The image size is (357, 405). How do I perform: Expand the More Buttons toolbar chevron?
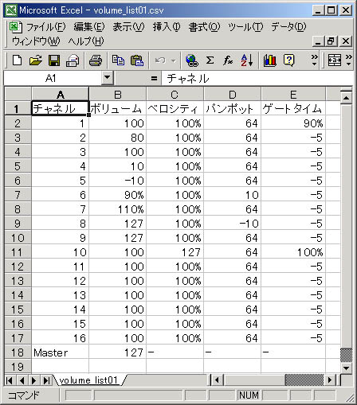(x=314, y=60)
